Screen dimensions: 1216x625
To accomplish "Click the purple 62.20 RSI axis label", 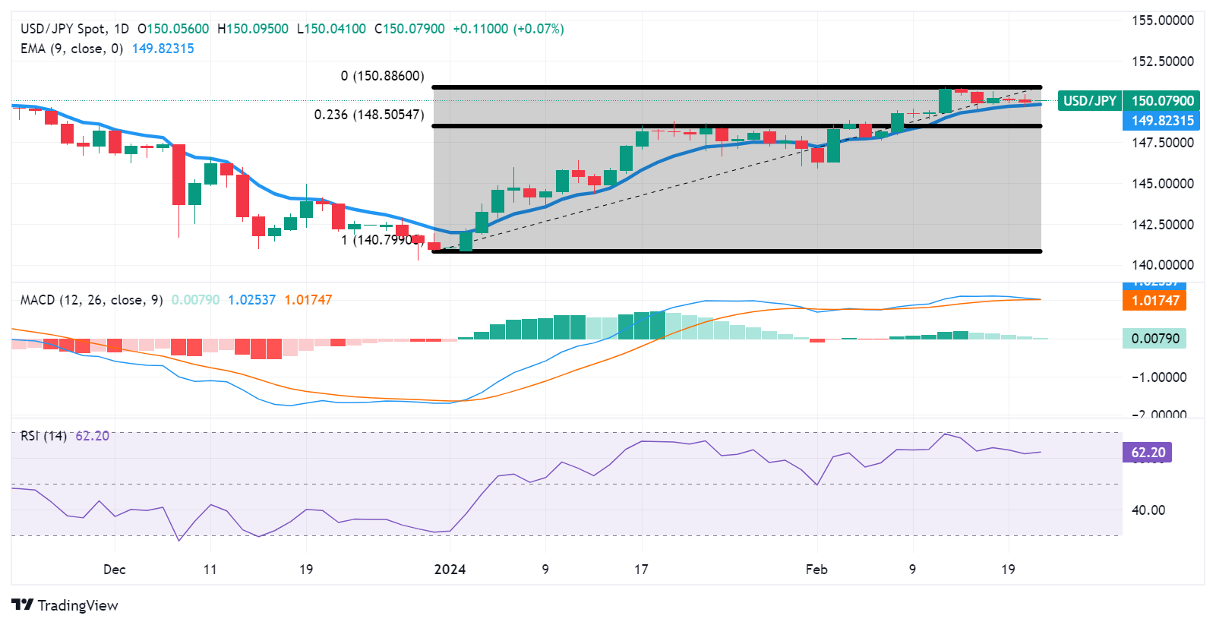I will tap(1148, 453).
